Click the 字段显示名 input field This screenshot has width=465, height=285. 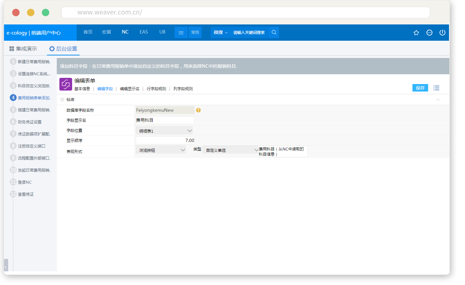point(165,120)
